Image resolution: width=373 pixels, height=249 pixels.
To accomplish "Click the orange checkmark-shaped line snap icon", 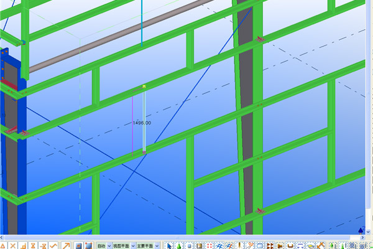I will pyautogui.click(x=54, y=246).
